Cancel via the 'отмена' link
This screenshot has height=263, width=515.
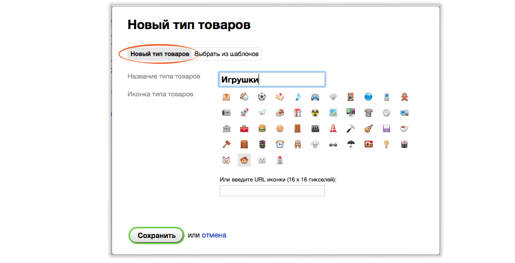click(214, 235)
